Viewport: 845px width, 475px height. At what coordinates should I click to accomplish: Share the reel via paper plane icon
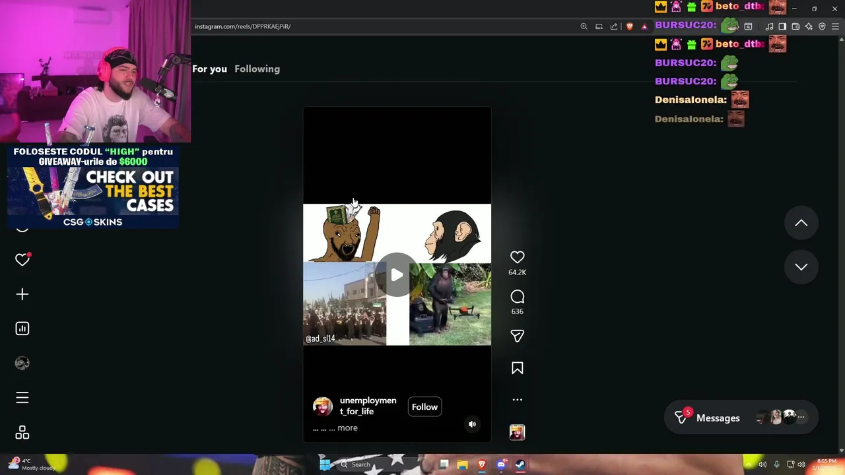[x=517, y=336]
